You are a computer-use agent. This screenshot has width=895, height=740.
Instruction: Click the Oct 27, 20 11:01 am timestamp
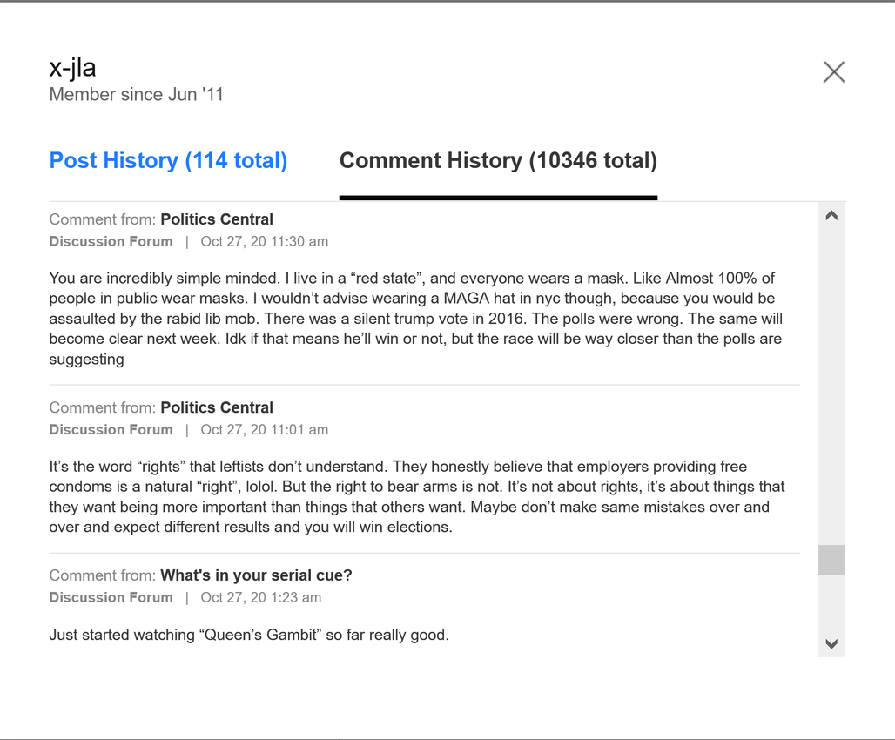point(265,430)
